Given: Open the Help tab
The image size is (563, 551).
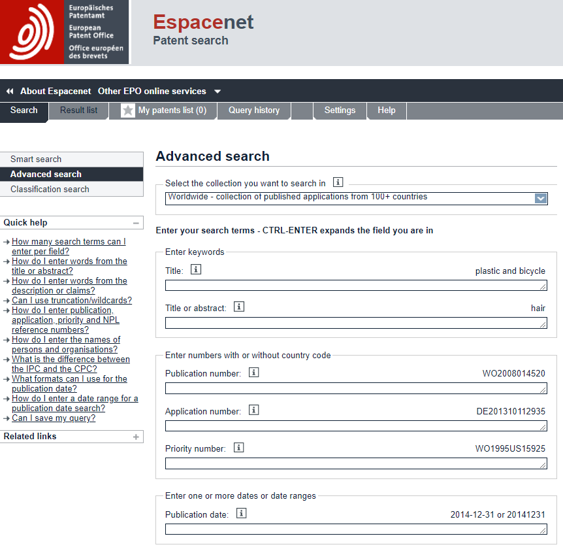Looking at the screenshot, I should (387, 110).
